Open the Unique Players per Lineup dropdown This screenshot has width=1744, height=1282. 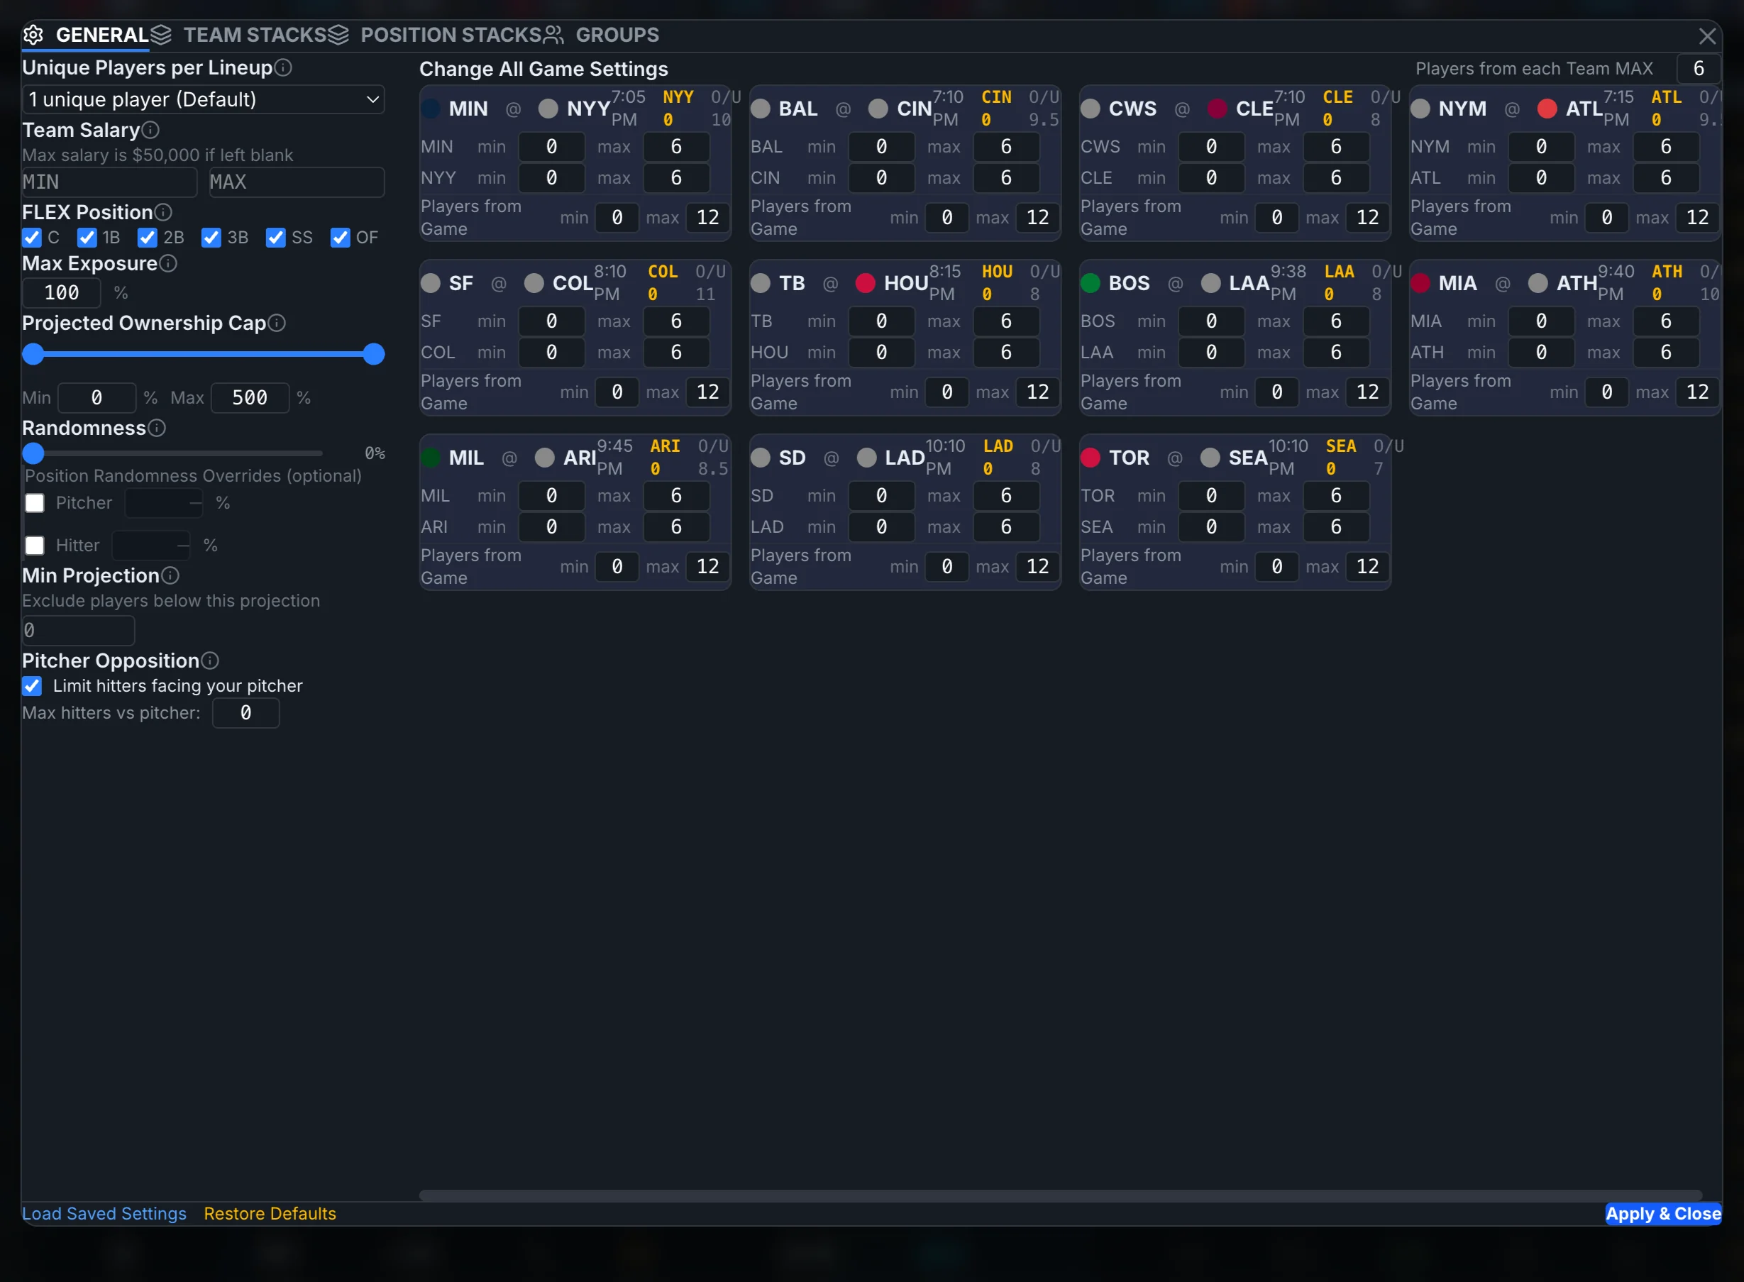(204, 99)
